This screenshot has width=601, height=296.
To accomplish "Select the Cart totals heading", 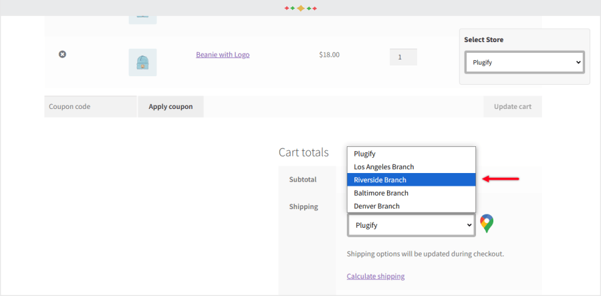I will [x=304, y=152].
